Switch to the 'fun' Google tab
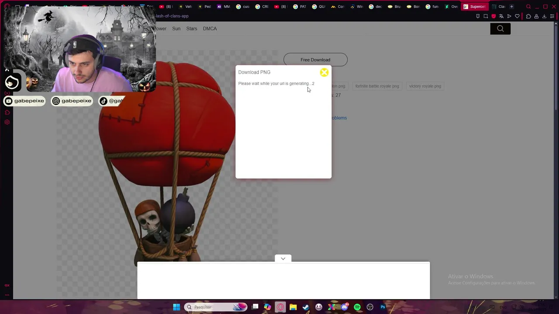559x314 pixels. coord(432,7)
